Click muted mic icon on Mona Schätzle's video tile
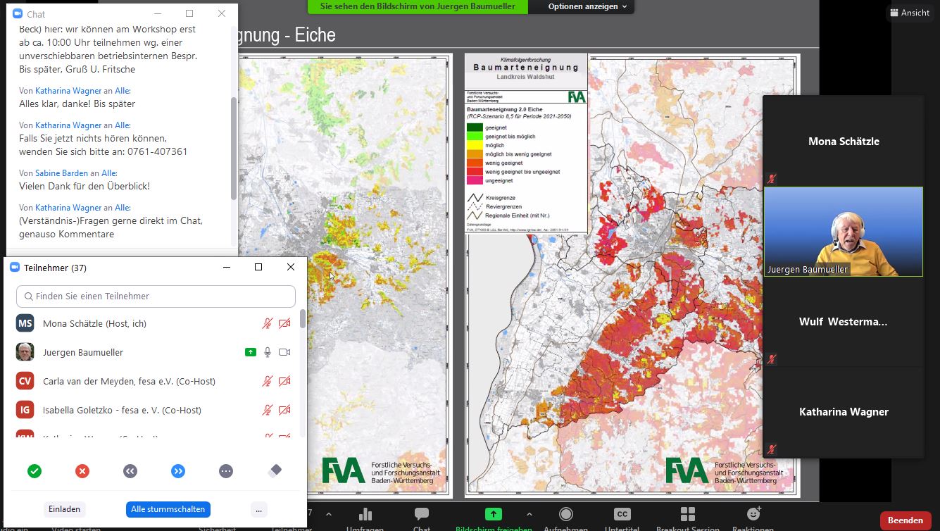Viewport: 940px width, 531px height. [772, 179]
